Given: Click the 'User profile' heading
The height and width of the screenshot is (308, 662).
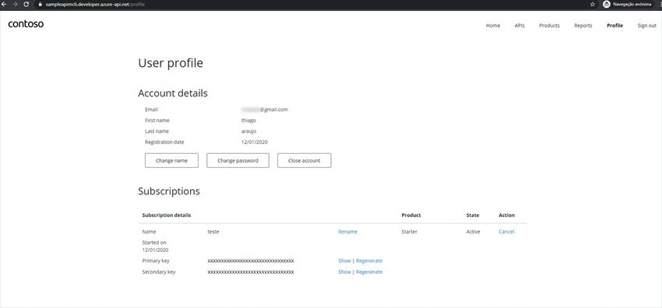Looking at the screenshot, I should coord(171,63).
